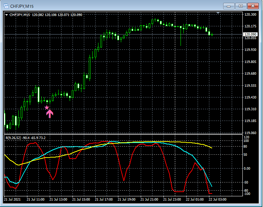Screen dimensions: 263x207
Task: Click the indicator scale value 0.00
Action: pos(247,169)
